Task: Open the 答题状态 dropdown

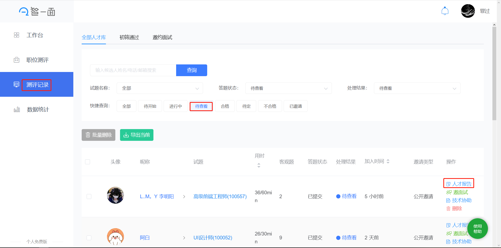Action: [x=288, y=88]
